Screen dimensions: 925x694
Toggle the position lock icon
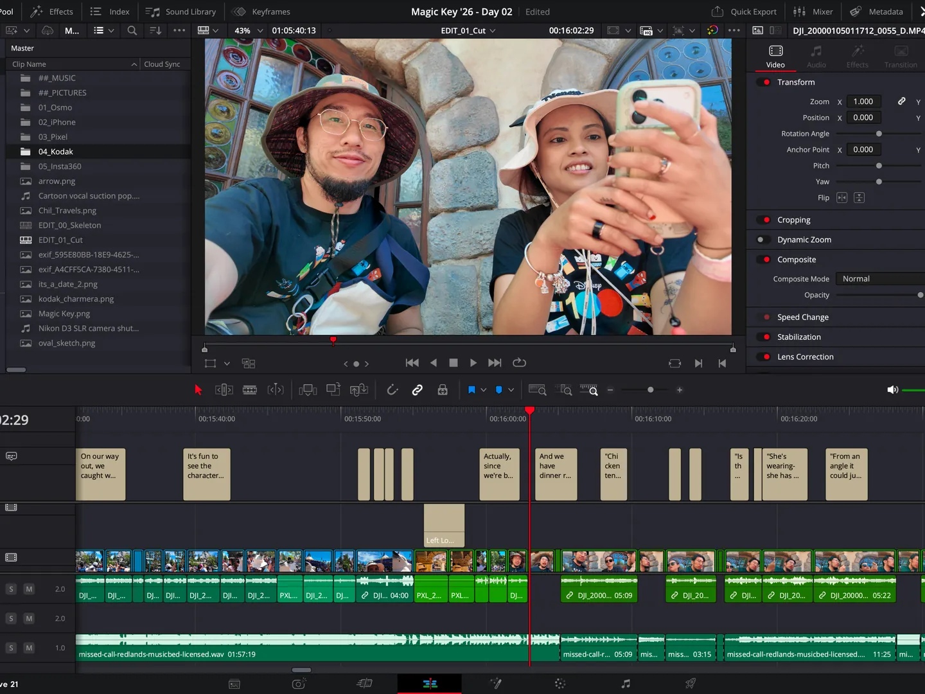click(443, 390)
